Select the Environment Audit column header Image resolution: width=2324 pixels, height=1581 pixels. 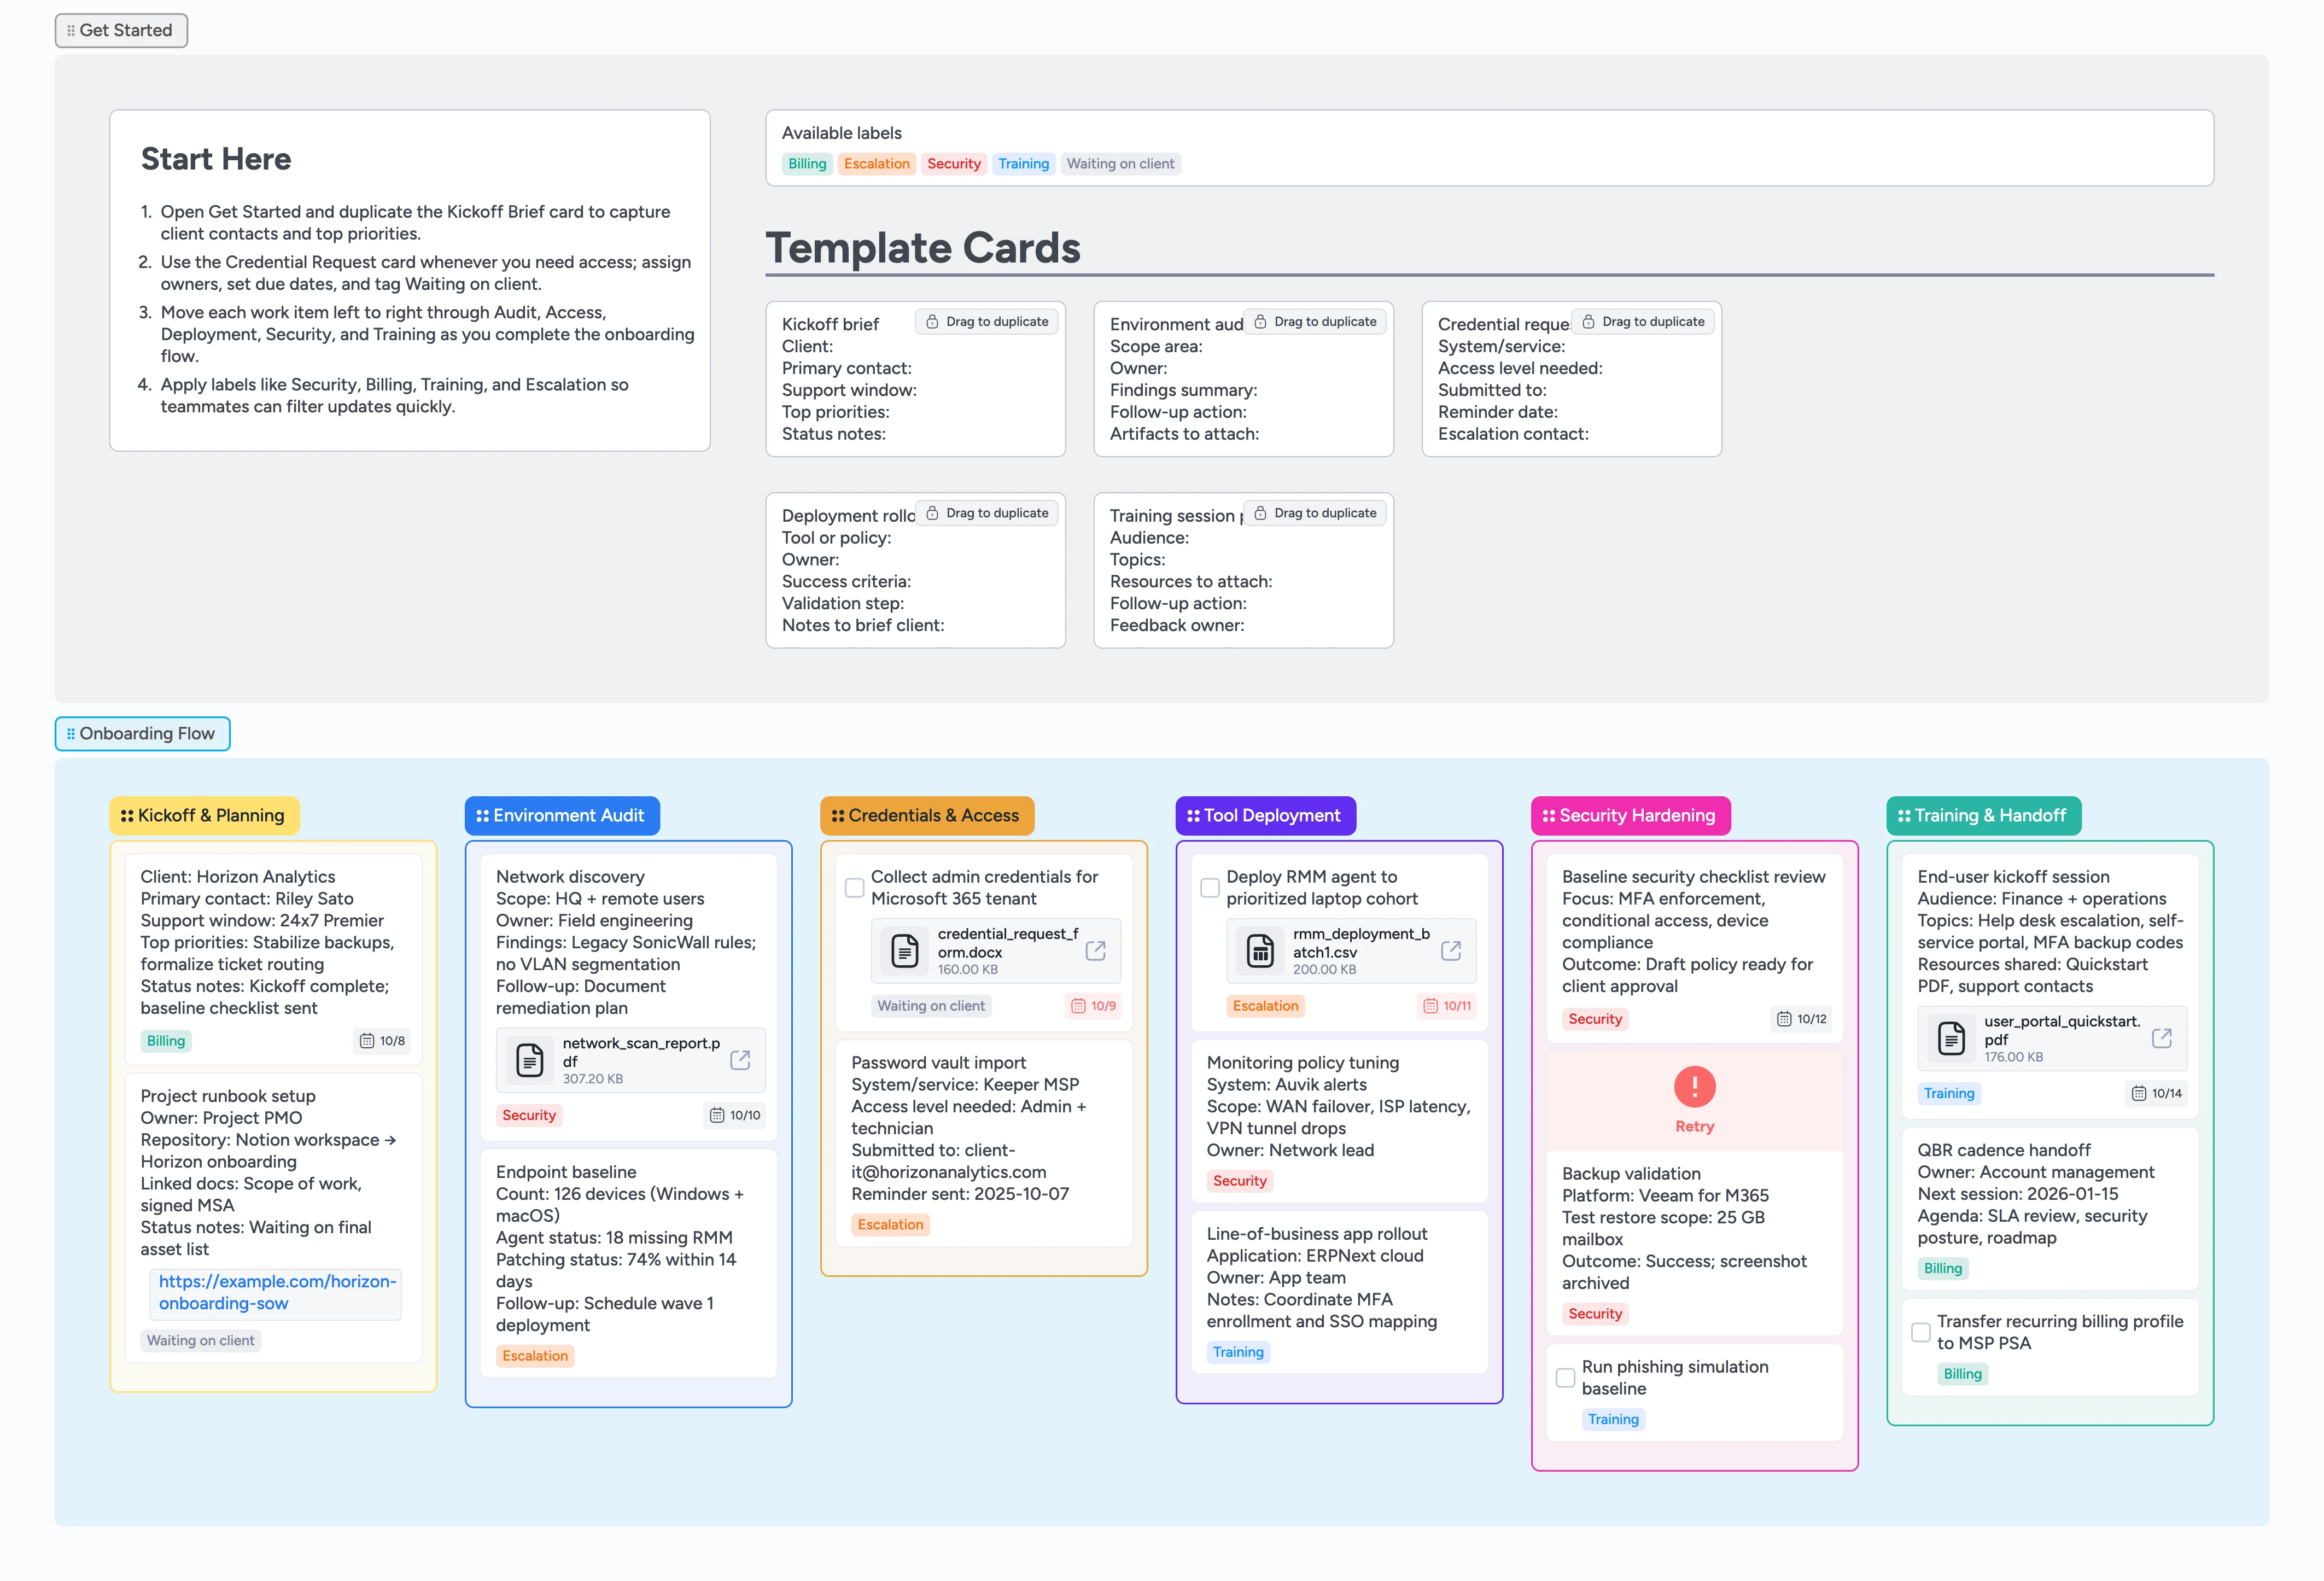click(562, 815)
